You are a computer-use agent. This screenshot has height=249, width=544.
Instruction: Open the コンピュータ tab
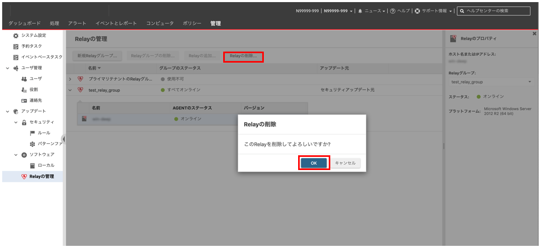(160, 23)
